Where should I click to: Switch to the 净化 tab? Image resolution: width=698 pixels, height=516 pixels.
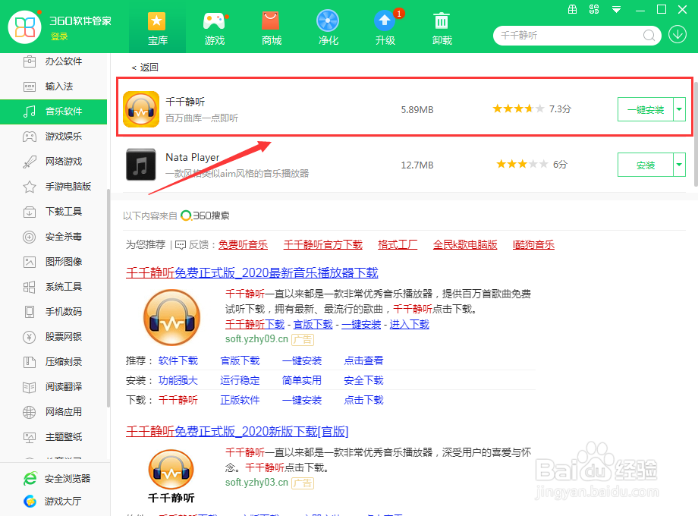(328, 29)
